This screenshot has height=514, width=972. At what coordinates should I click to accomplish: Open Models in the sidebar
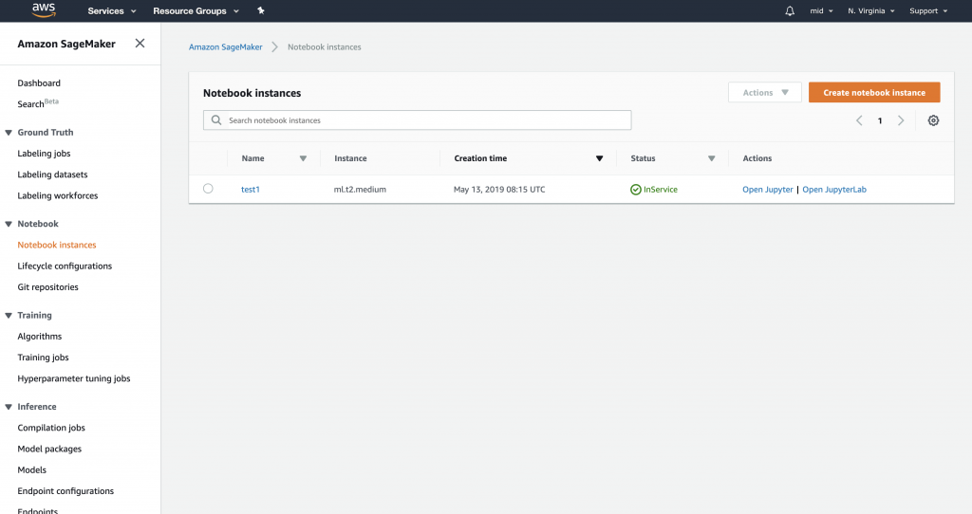coord(31,470)
